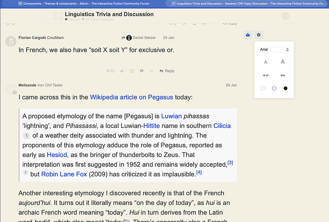The height and width of the screenshot is (222, 329).
Task: Switch to the Components Themes Admin tab
Action: click(84, 3)
